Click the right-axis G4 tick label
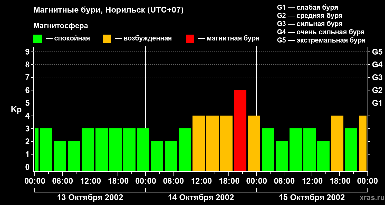This screenshot has height=205, width=385. [x=377, y=65]
